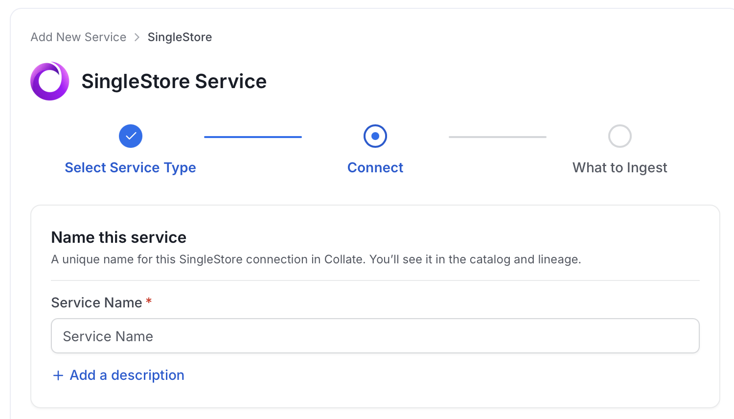Open Add New Service breadcrumb link

coord(78,37)
